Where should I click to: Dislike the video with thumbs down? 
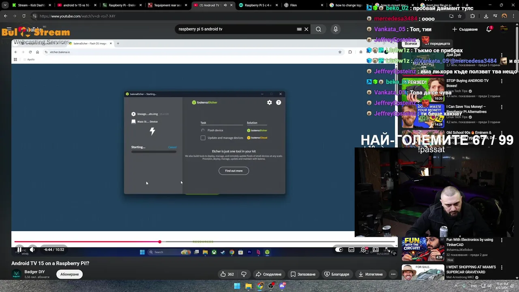(x=244, y=274)
